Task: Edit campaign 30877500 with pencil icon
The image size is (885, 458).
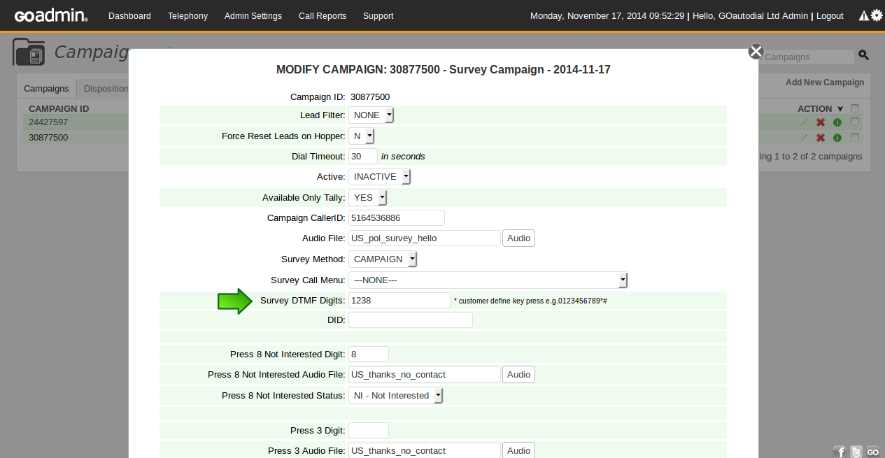Action: [804, 138]
